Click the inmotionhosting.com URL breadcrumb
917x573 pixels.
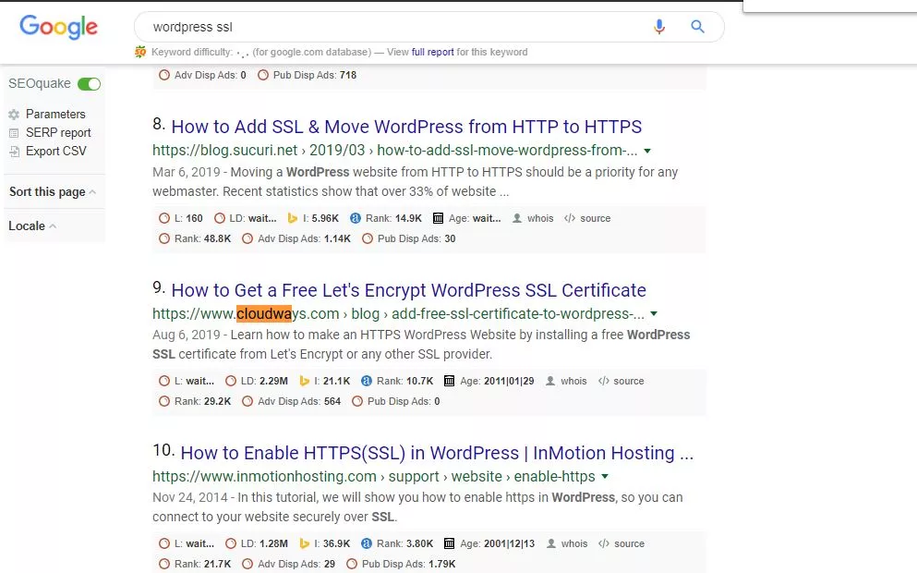(374, 477)
